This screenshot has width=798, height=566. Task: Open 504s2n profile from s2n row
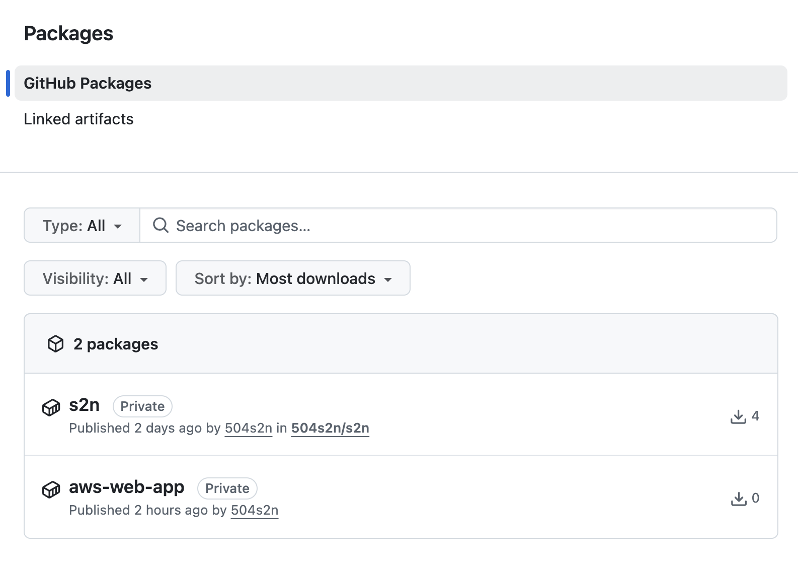coord(248,428)
